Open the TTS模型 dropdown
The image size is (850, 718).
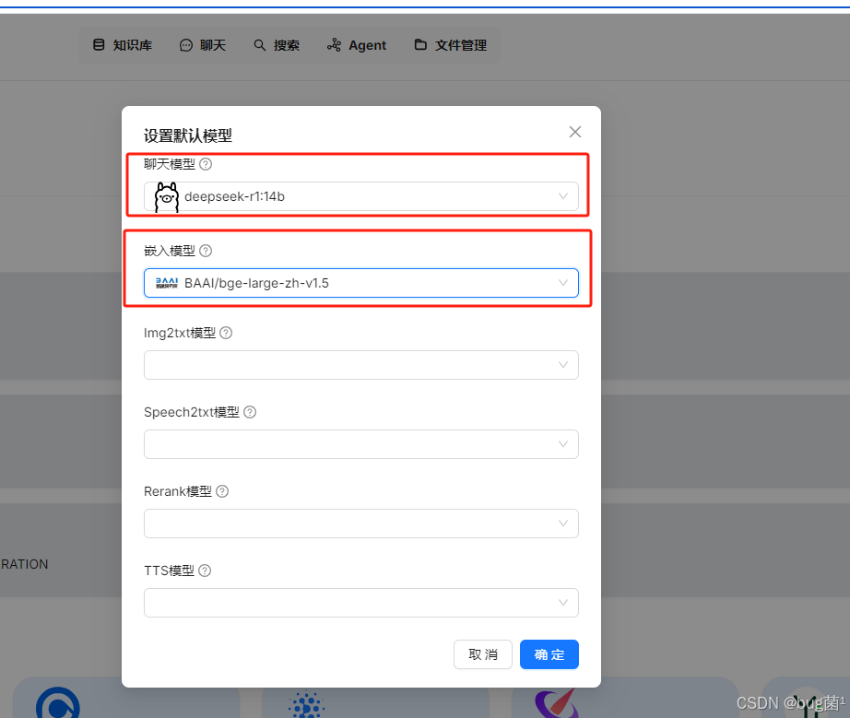(361, 602)
